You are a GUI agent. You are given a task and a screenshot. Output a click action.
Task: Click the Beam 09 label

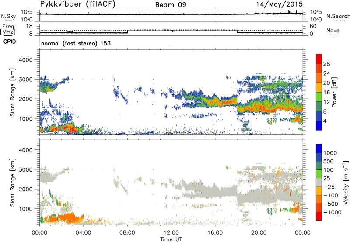[171, 5]
